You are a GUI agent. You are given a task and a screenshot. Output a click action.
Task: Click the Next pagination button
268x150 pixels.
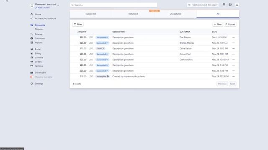232,84
